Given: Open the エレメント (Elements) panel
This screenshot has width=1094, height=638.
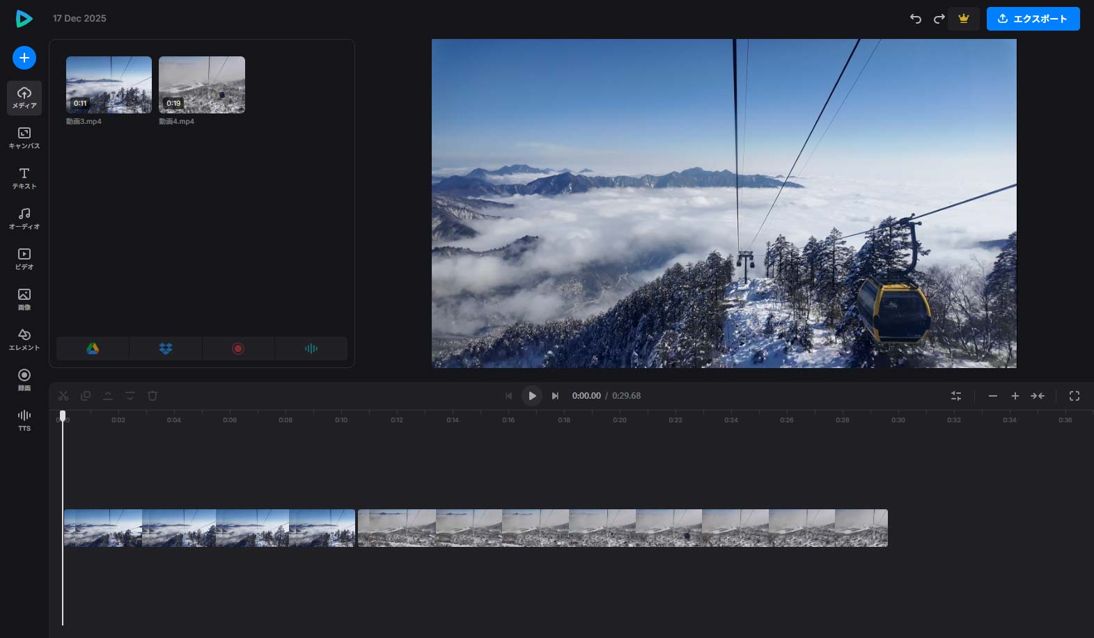Looking at the screenshot, I should 24,340.
